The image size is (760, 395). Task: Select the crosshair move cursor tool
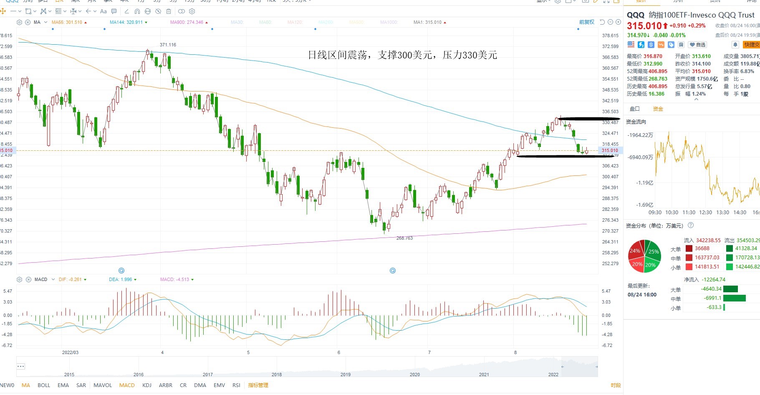click(3, 11)
